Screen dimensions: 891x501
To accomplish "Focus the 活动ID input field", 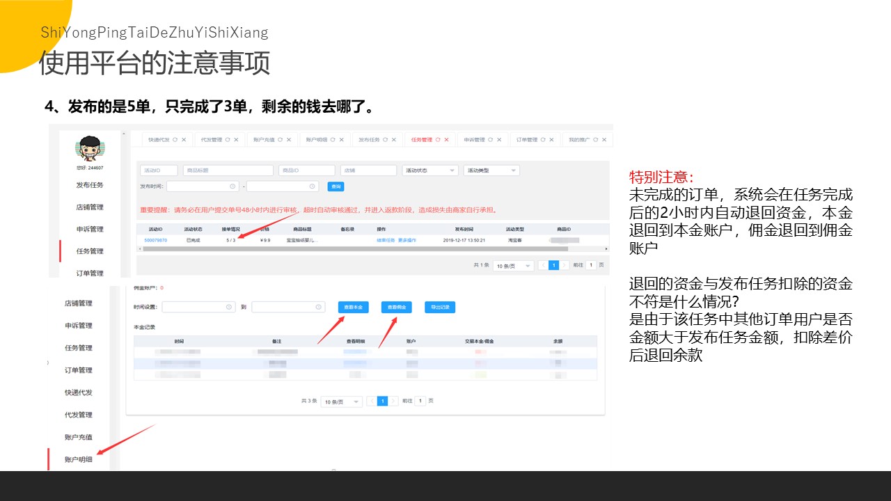I will click(158, 170).
